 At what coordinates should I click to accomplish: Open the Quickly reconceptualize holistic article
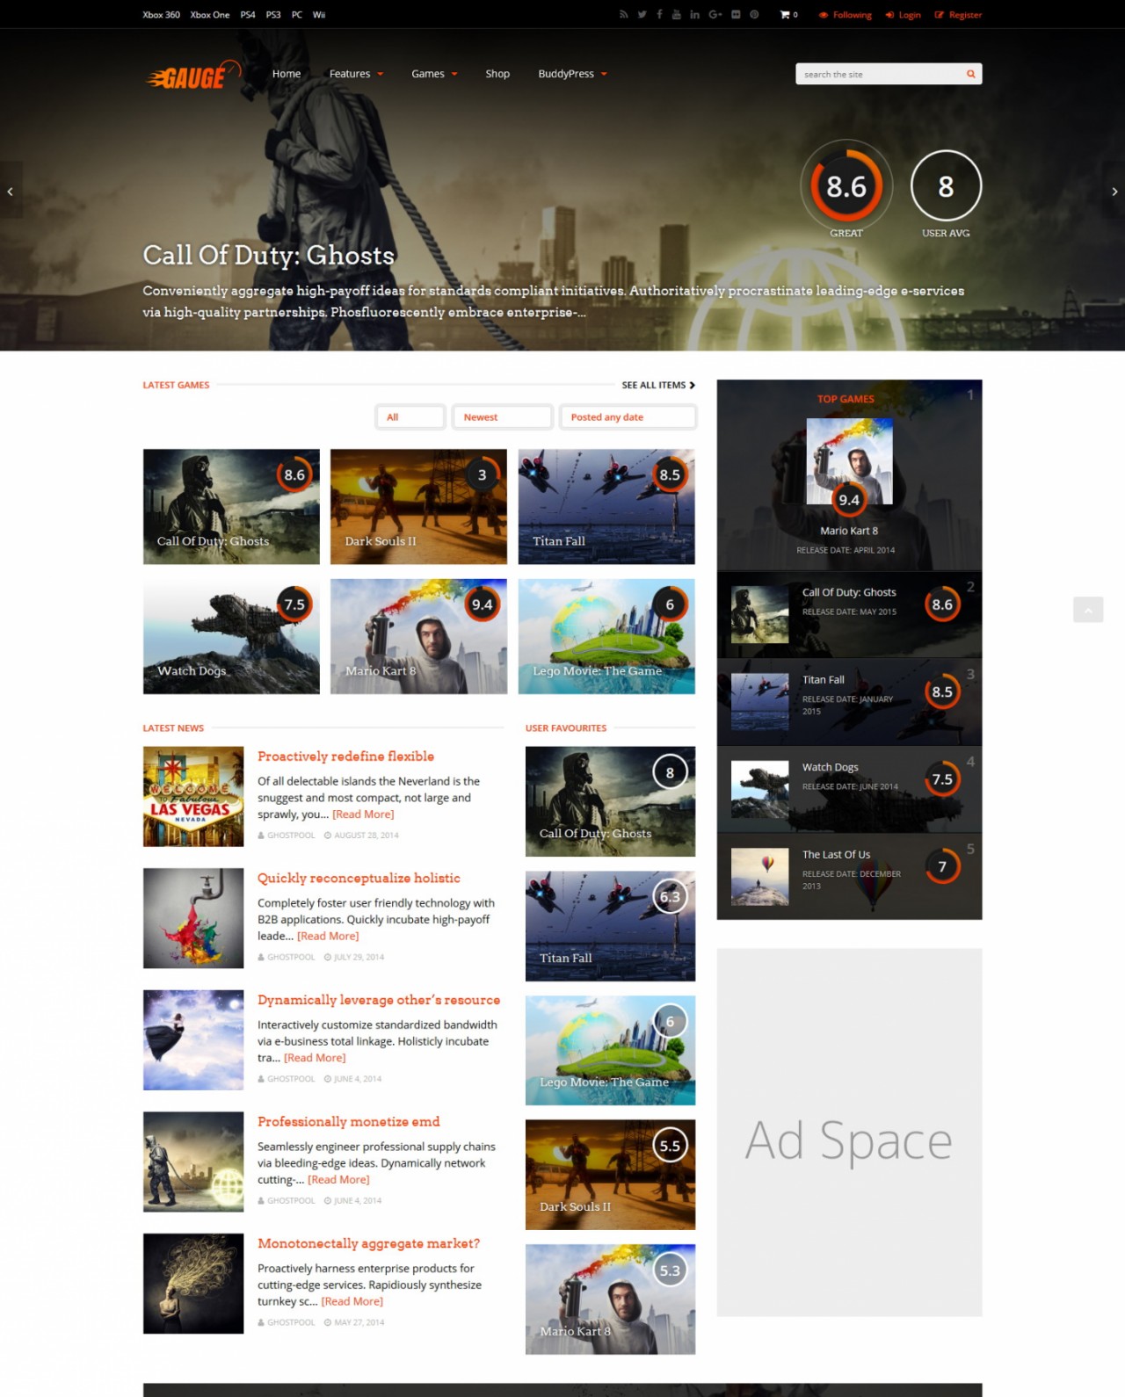click(x=359, y=879)
